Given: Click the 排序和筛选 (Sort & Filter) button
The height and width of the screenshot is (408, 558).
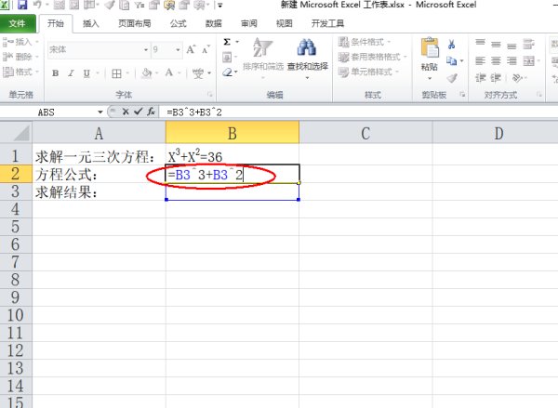Looking at the screenshot, I should point(263,58).
